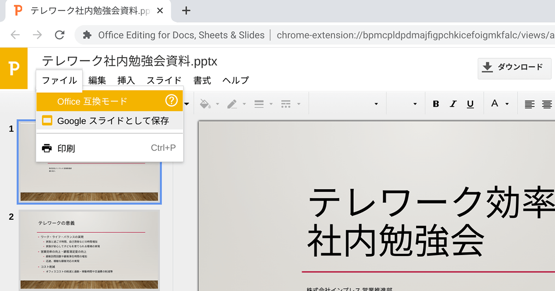Click the tab's presentation favicon

click(18, 11)
